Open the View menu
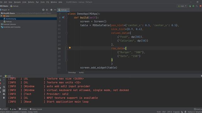 [10, 2]
